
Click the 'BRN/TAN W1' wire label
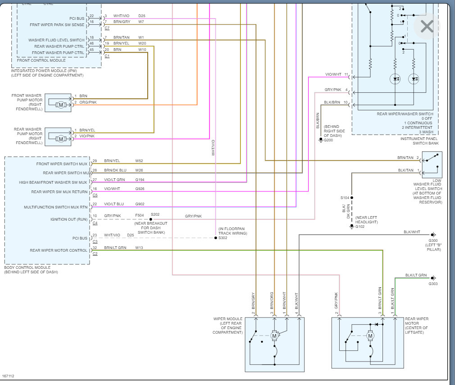pyautogui.click(x=128, y=37)
